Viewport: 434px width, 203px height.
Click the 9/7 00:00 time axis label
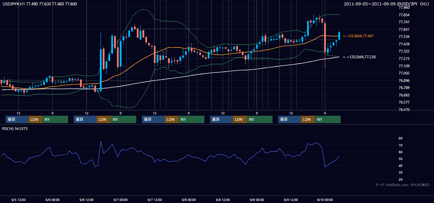pos(120,200)
